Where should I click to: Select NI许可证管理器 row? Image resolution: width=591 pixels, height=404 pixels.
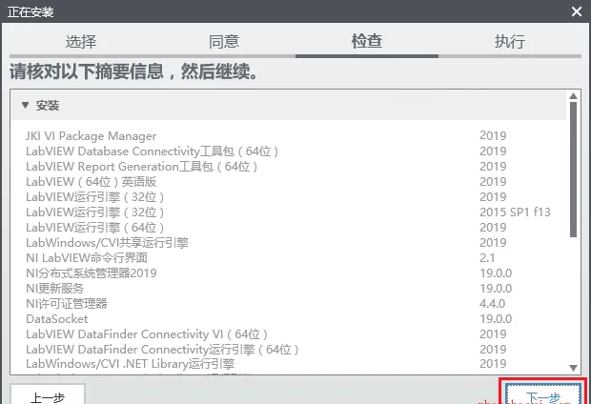pos(288,303)
